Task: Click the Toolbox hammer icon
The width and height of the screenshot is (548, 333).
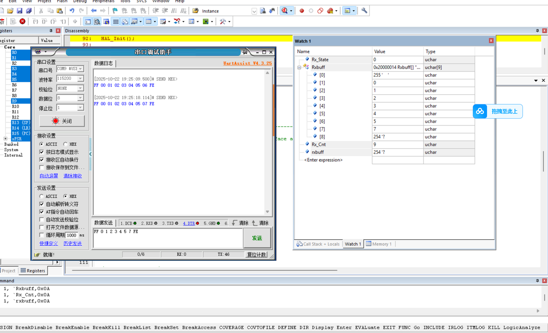Action: coord(223,21)
